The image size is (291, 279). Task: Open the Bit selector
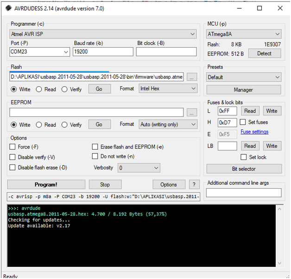click(243, 169)
